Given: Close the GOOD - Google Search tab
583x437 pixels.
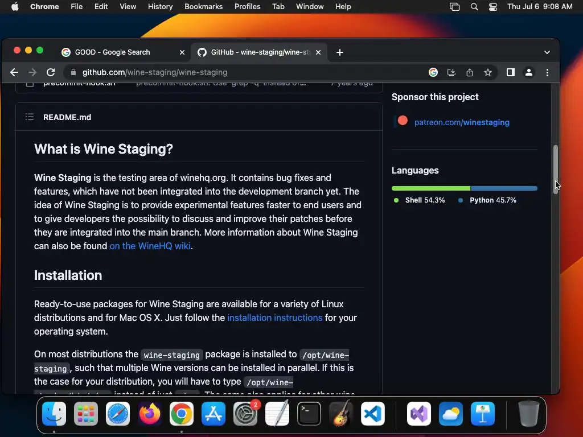Looking at the screenshot, I should (x=182, y=52).
